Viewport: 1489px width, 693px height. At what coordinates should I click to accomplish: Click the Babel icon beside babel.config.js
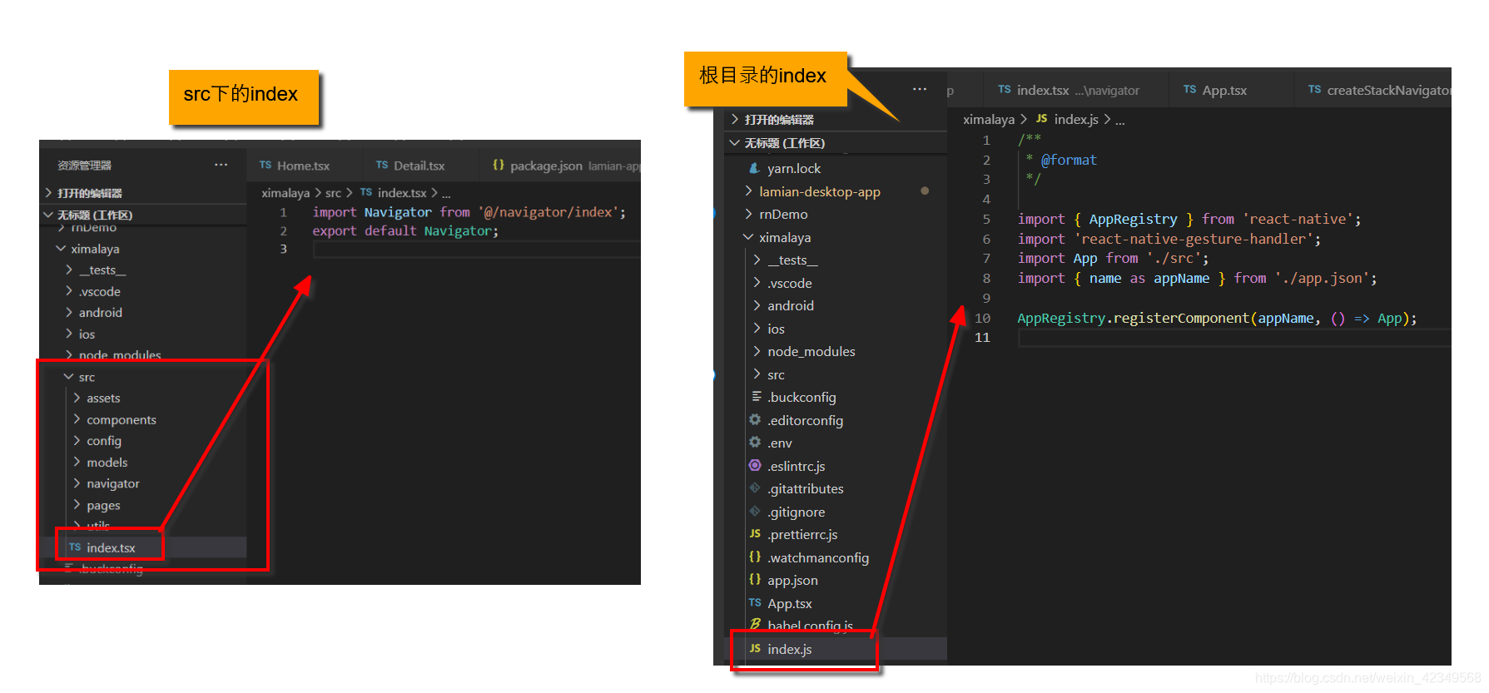pos(755,624)
